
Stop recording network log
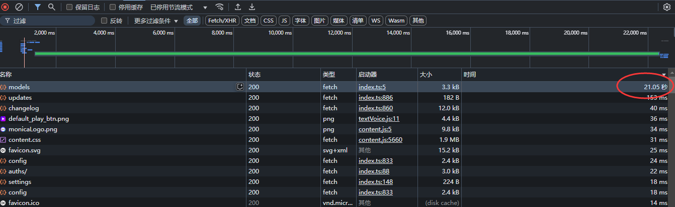[6, 7]
